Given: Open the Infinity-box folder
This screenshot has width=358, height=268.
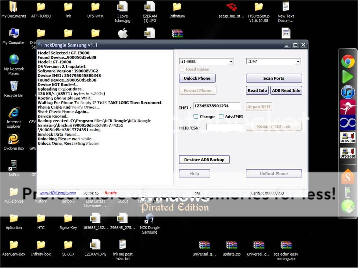Looking at the screenshot, I should [x=41, y=248].
